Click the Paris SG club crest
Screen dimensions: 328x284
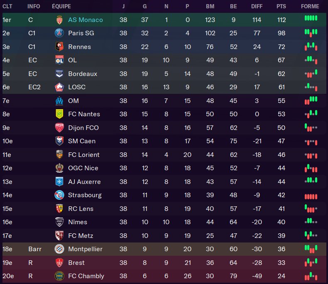[59, 33]
